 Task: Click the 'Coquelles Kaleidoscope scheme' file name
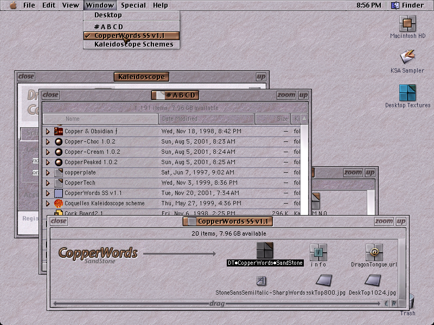(105, 204)
